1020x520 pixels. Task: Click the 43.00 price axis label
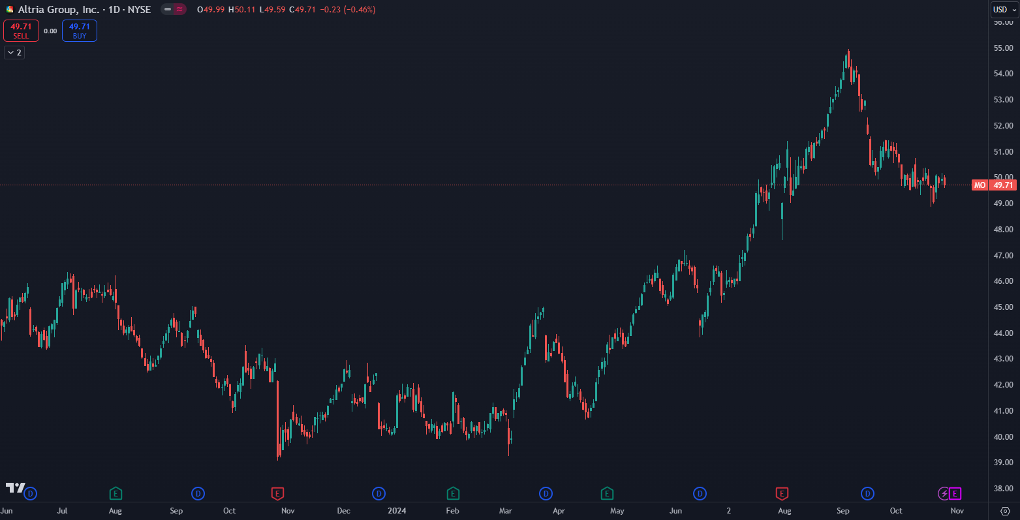click(x=1003, y=359)
